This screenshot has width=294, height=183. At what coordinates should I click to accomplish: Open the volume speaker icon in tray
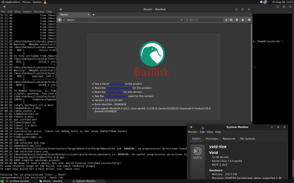261,2
